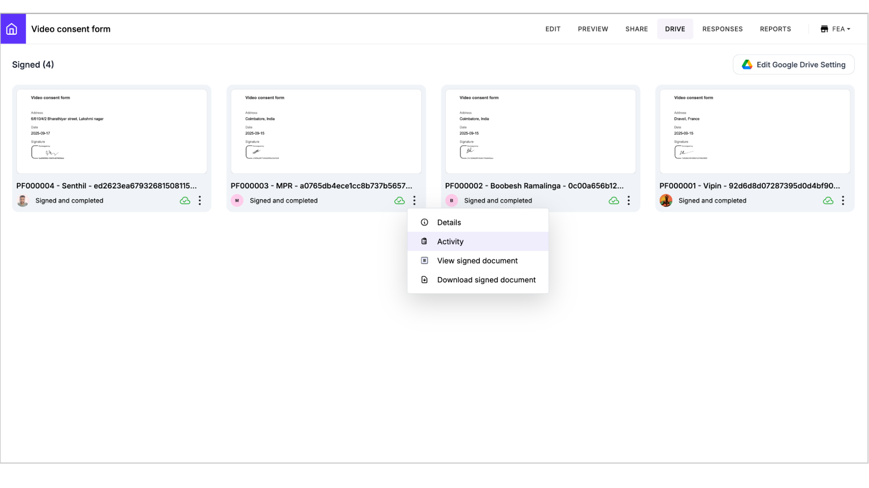The image size is (869, 488).
Task: Open PF000003 MPR document thumbnail
Action: coord(326,131)
